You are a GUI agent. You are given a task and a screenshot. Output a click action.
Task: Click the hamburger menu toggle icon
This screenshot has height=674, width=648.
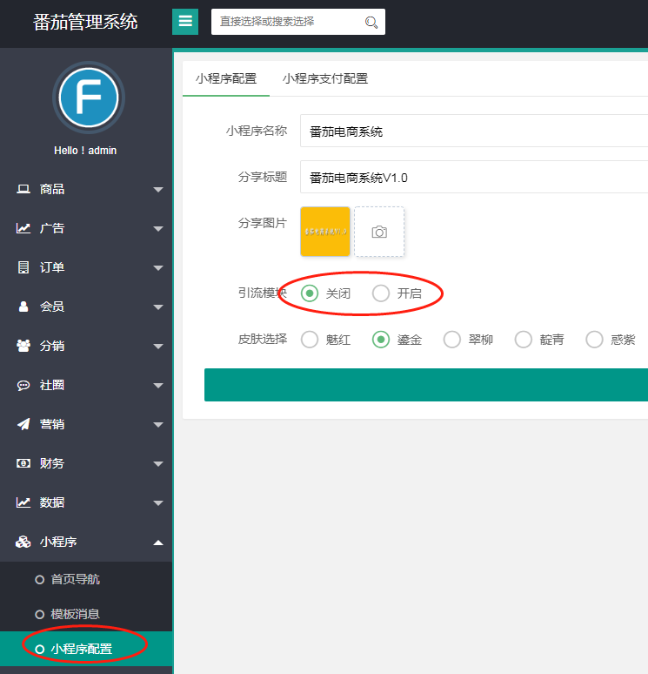(185, 22)
